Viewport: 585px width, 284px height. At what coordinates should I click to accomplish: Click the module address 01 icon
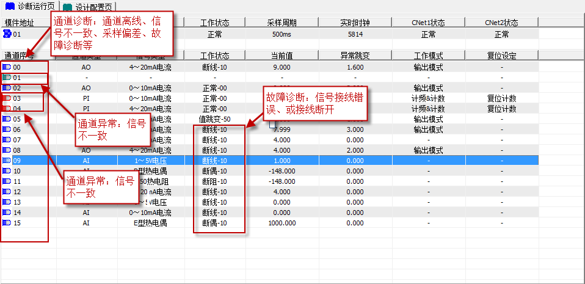(x=7, y=34)
